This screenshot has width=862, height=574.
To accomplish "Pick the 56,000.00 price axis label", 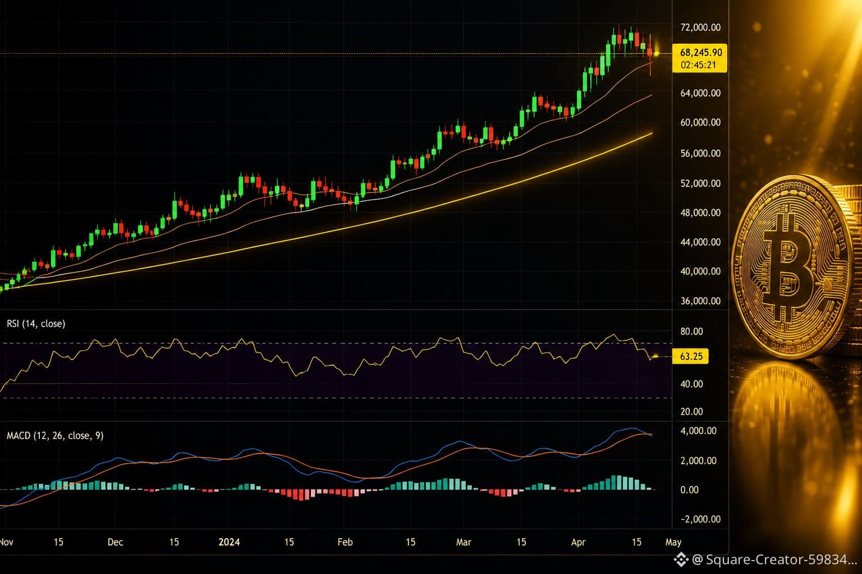I will [x=700, y=153].
